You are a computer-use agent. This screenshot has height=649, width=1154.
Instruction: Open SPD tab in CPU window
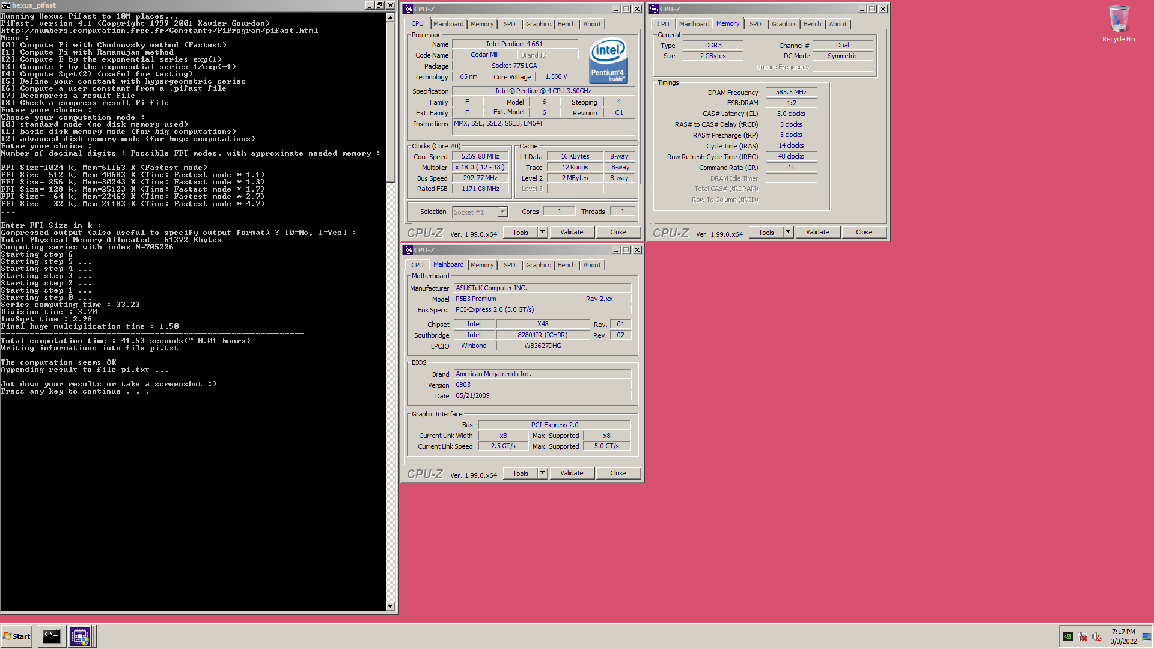(x=510, y=24)
